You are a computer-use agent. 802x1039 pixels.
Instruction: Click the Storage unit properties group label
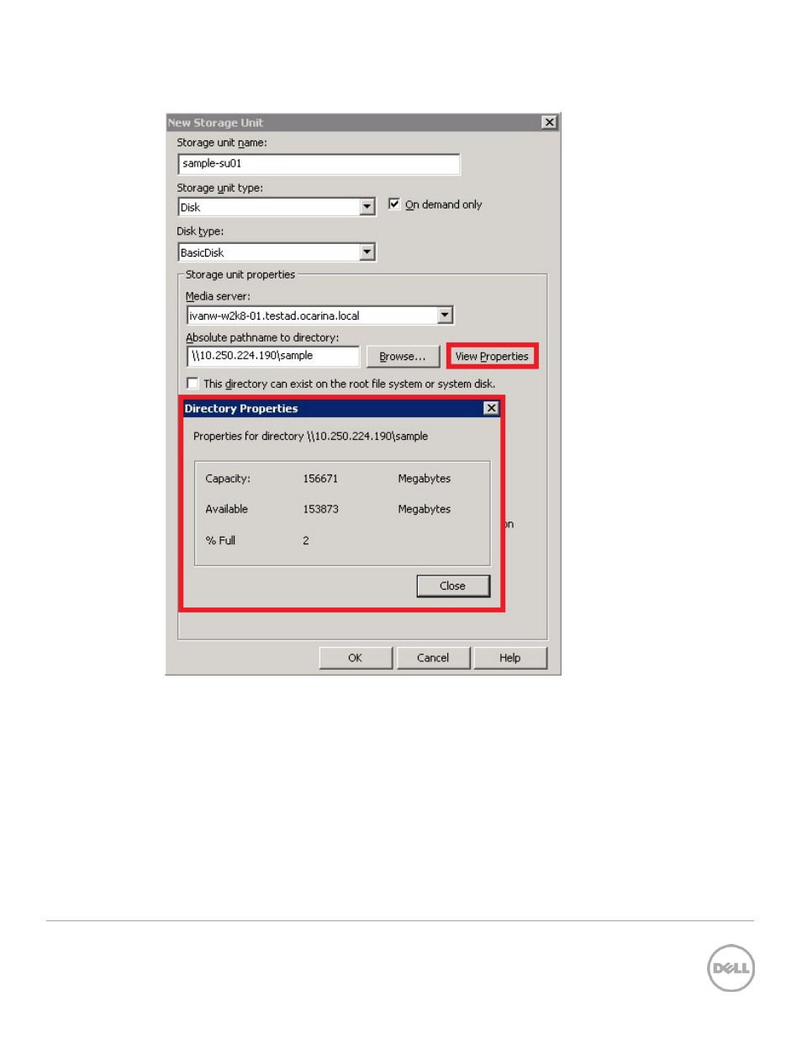(x=240, y=275)
